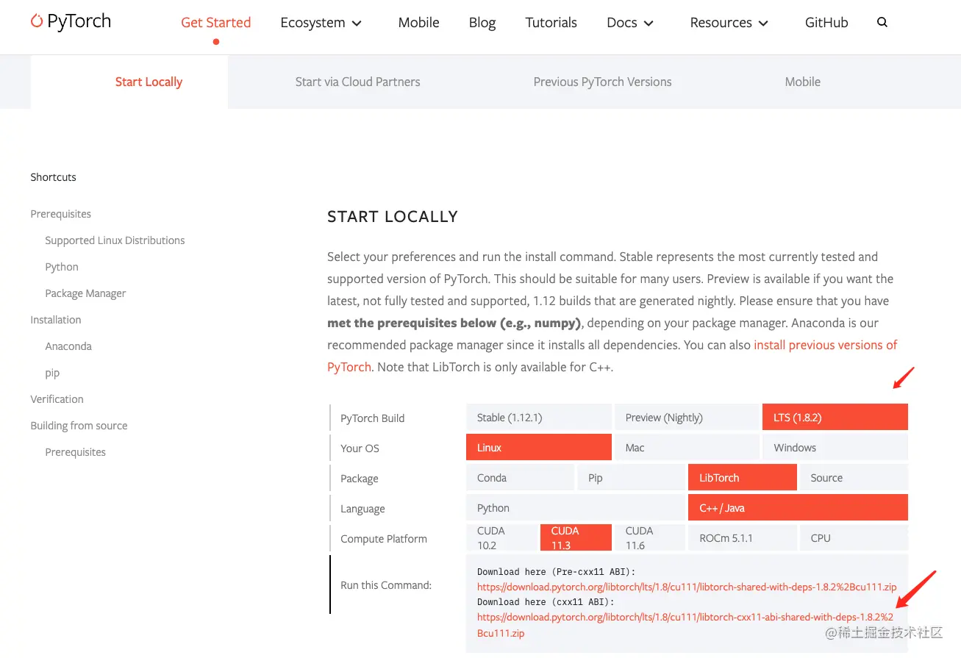The width and height of the screenshot is (961, 658).
Task: Click the Run this Command label
Action: coord(386,585)
